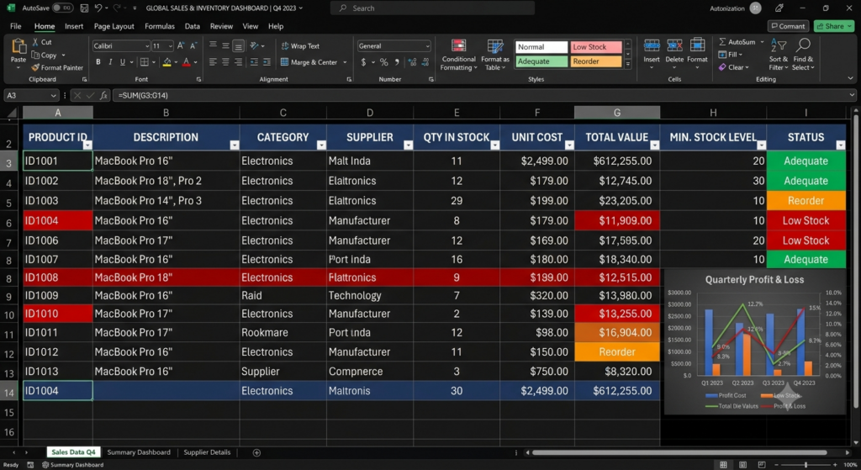
Task: Expand the font name Calibri dropdown
Action: coord(146,46)
